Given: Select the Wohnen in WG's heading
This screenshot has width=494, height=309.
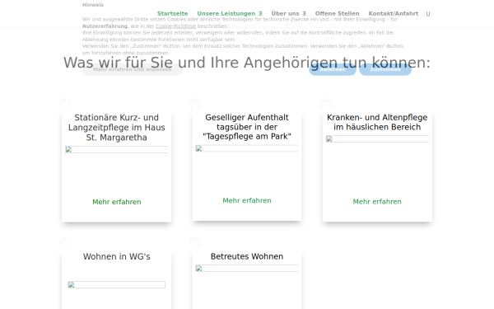Looking at the screenshot, I should coord(117,256).
